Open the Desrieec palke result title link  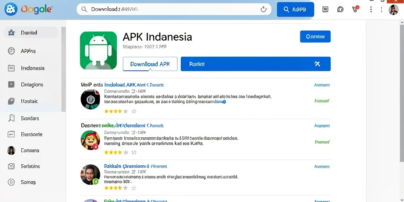pyautogui.click(x=122, y=126)
